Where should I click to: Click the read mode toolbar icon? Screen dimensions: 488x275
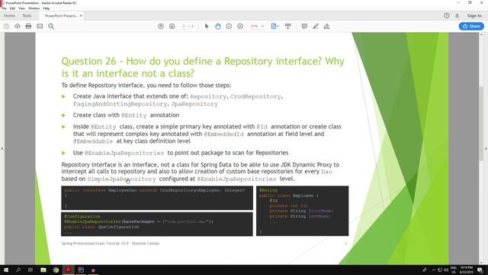[x=288, y=27]
